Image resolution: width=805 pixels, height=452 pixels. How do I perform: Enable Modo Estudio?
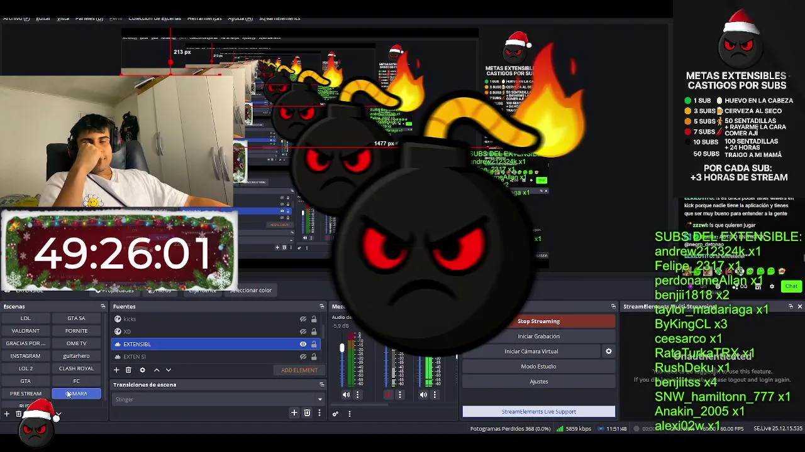(538, 367)
